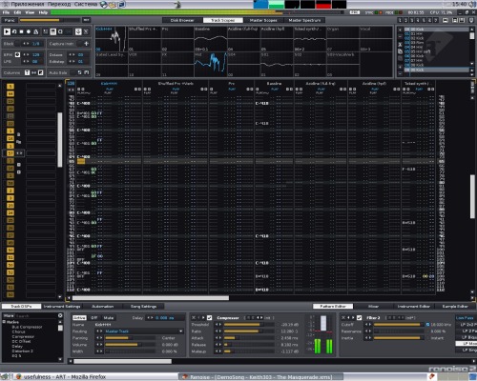Open the Instrument Editor view
This screenshot has height=381, width=477.
(x=414, y=307)
